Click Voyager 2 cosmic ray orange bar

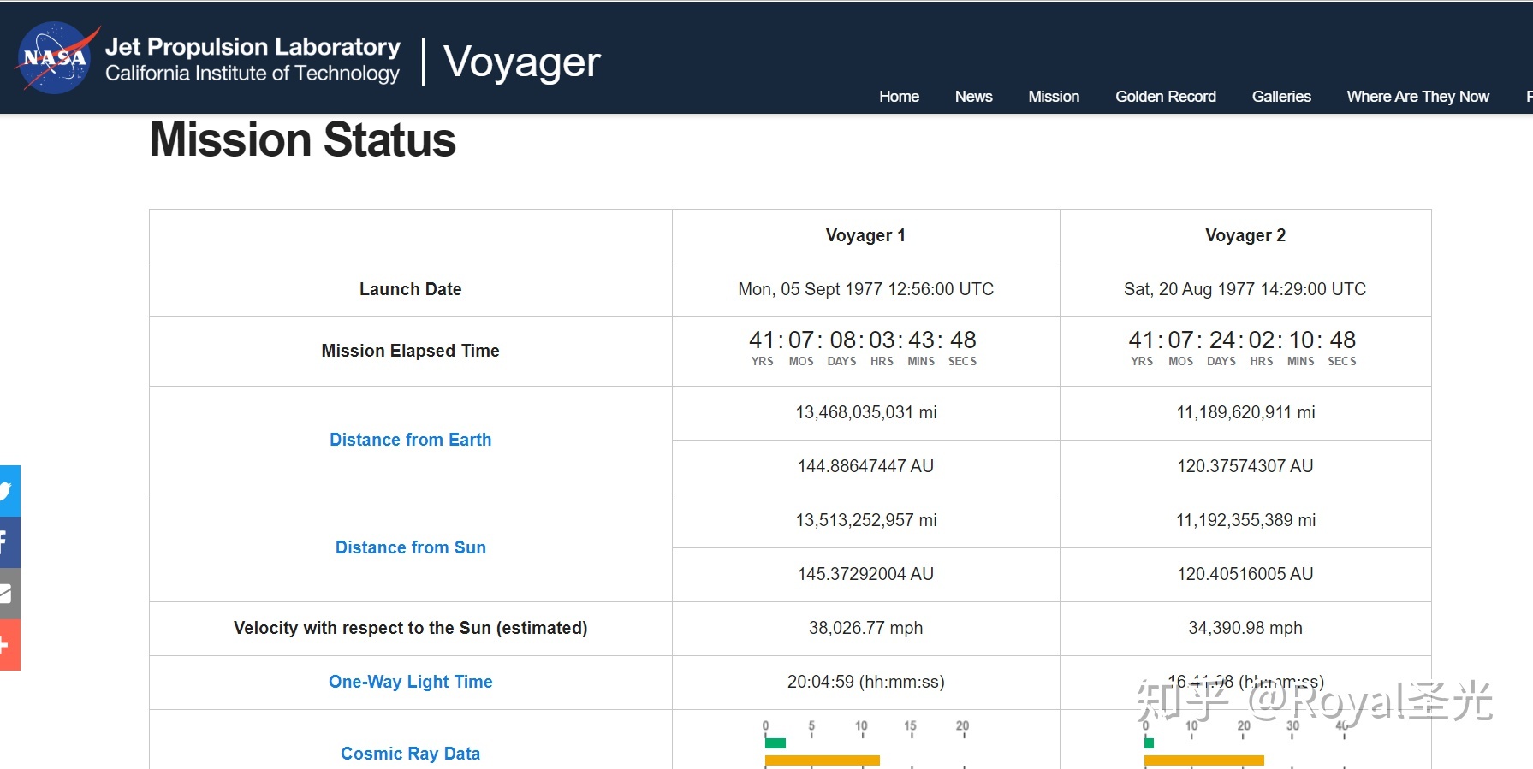click(1203, 760)
